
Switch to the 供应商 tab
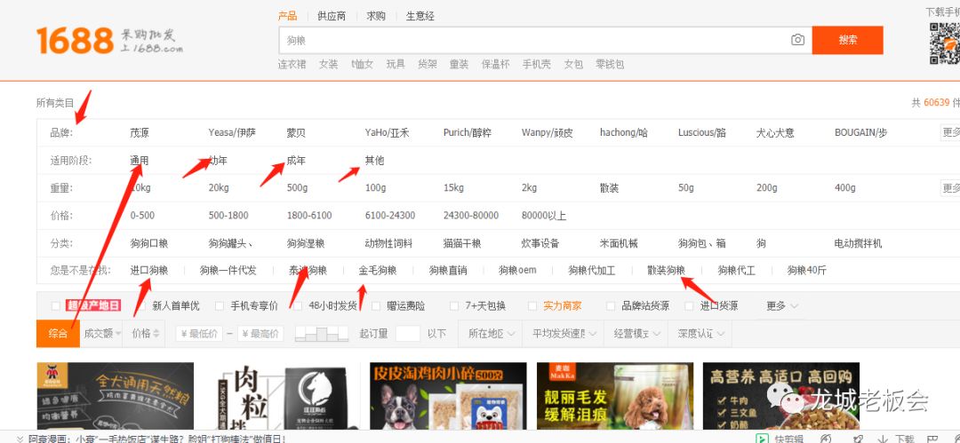click(332, 16)
